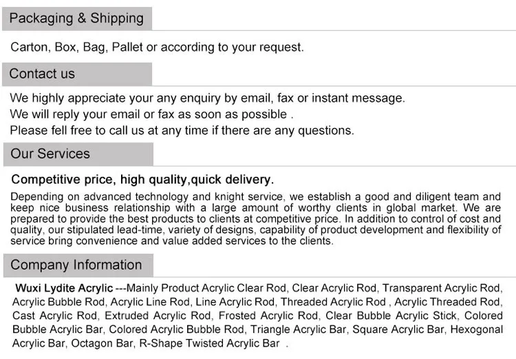Click the Packaging & Shipping section header
The height and width of the screenshot is (359, 516).
(x=76, y=19)
